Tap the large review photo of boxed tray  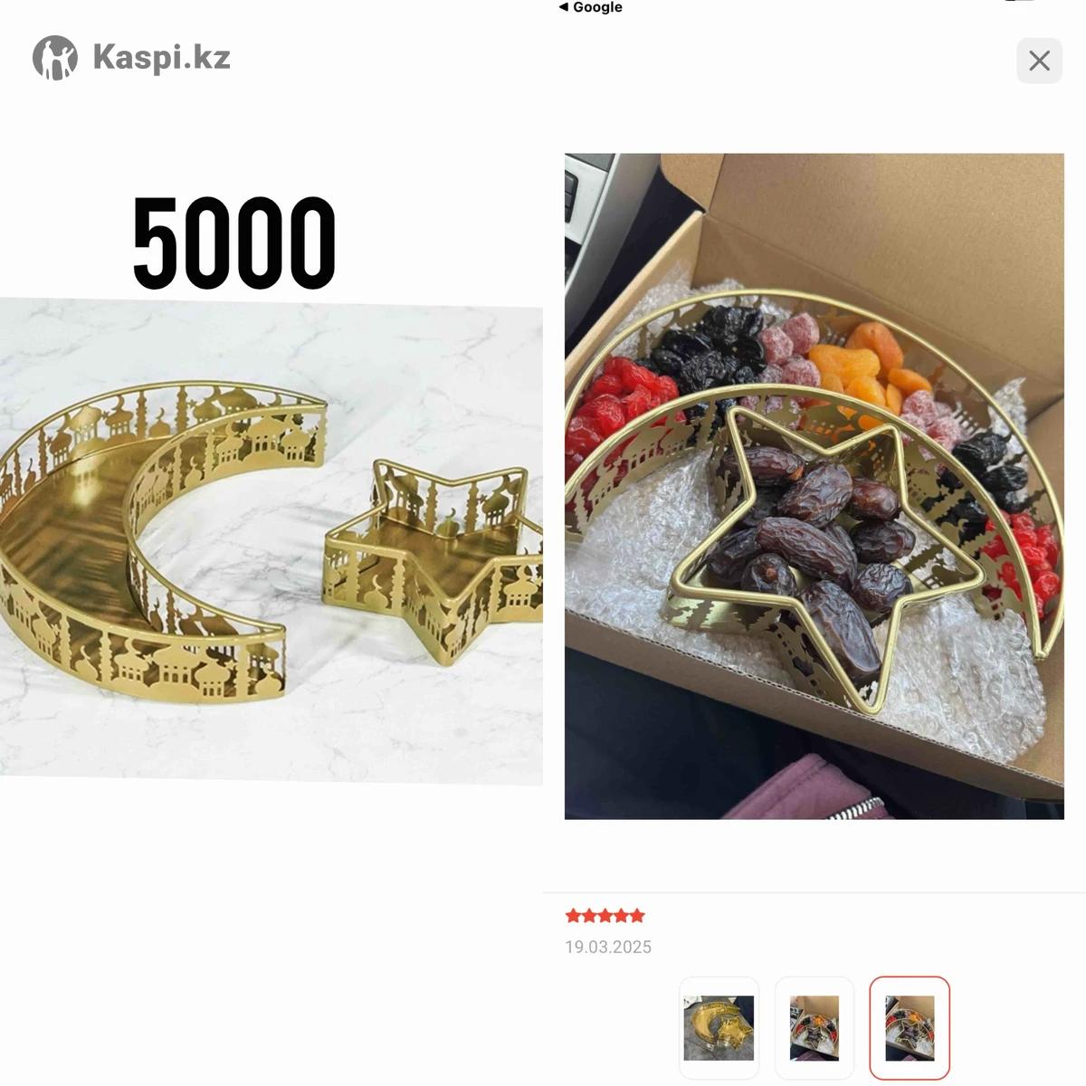click(x=814, y=487)
